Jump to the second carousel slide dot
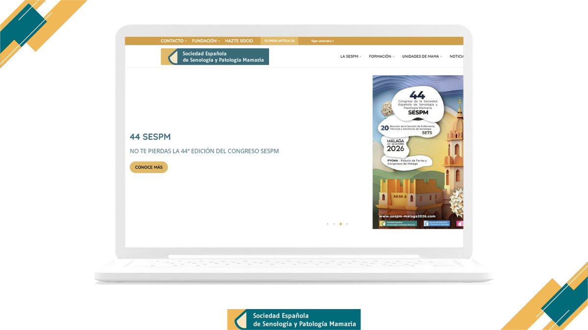This screenshot has height=330, width=588. tap(334, 224)
